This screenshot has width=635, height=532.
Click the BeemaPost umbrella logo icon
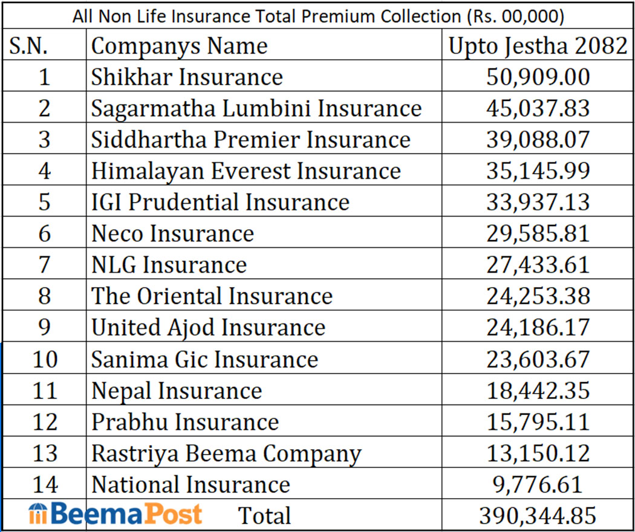pos(38,514)
